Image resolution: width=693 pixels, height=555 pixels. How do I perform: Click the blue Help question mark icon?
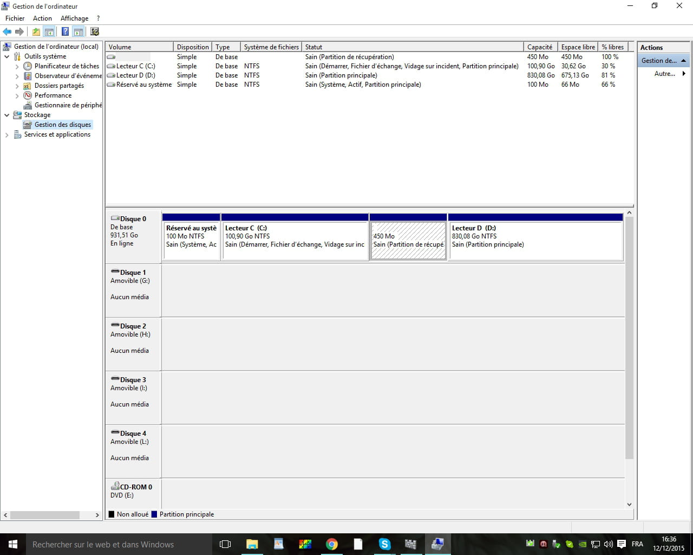click(x=65, y=32)
